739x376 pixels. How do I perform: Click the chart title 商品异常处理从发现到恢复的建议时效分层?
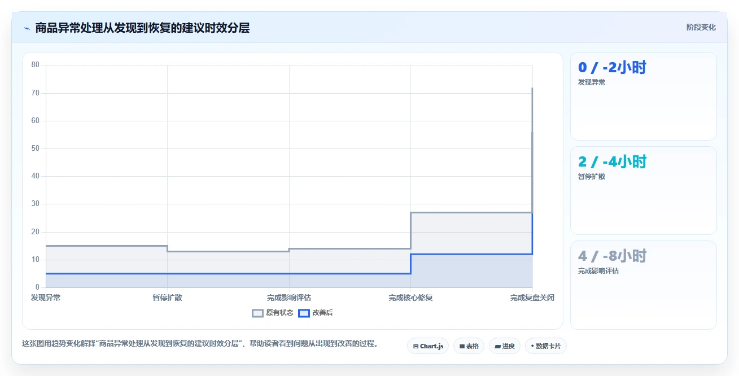[142, 28]
